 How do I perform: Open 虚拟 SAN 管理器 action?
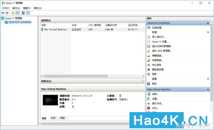162,51
